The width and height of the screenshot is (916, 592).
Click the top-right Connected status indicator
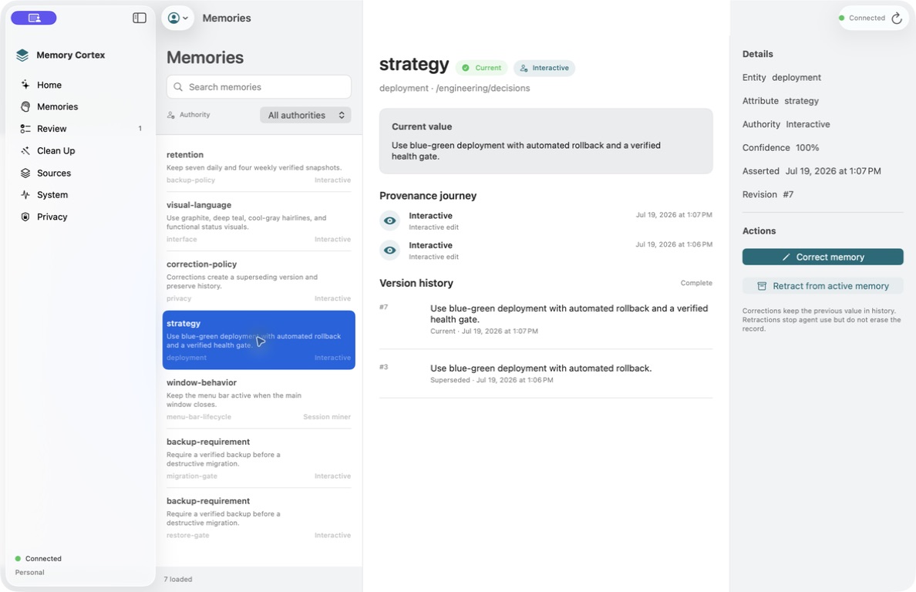pyautogui.click(x=862, y=18)
